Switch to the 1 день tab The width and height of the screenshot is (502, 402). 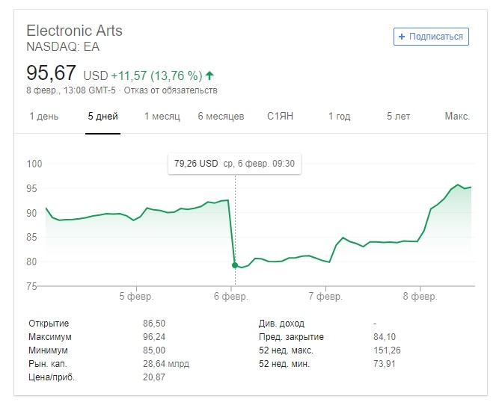click(x=44, y=116)
